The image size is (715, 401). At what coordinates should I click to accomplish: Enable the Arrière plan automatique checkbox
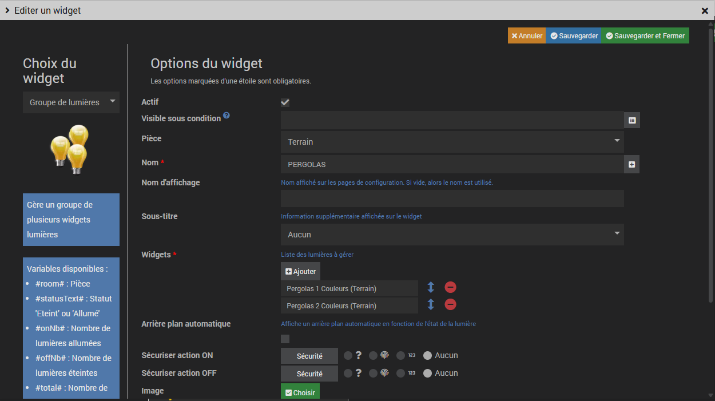[x=285, y=339]
